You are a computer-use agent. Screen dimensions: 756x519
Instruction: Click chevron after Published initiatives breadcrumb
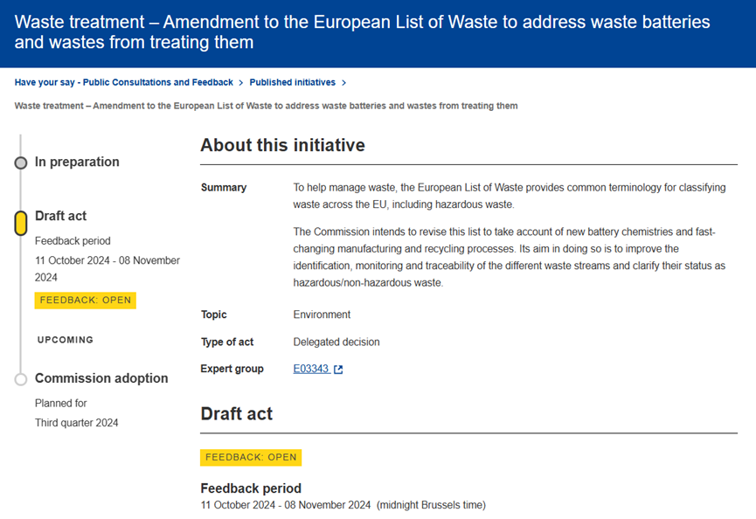click(344, 83)
